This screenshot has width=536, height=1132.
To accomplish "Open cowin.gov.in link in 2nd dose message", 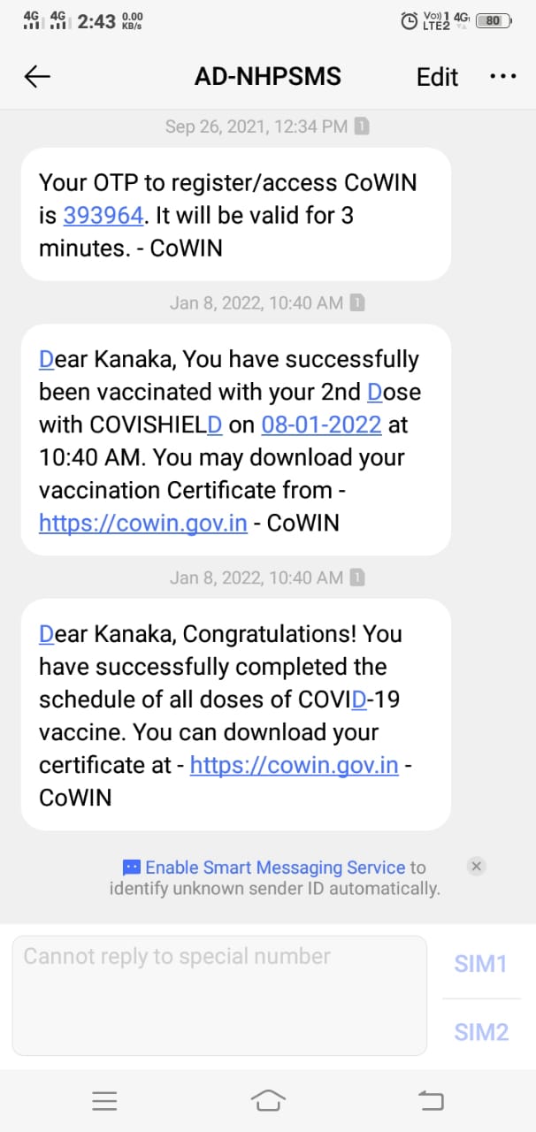I will [x=143, y=523].
